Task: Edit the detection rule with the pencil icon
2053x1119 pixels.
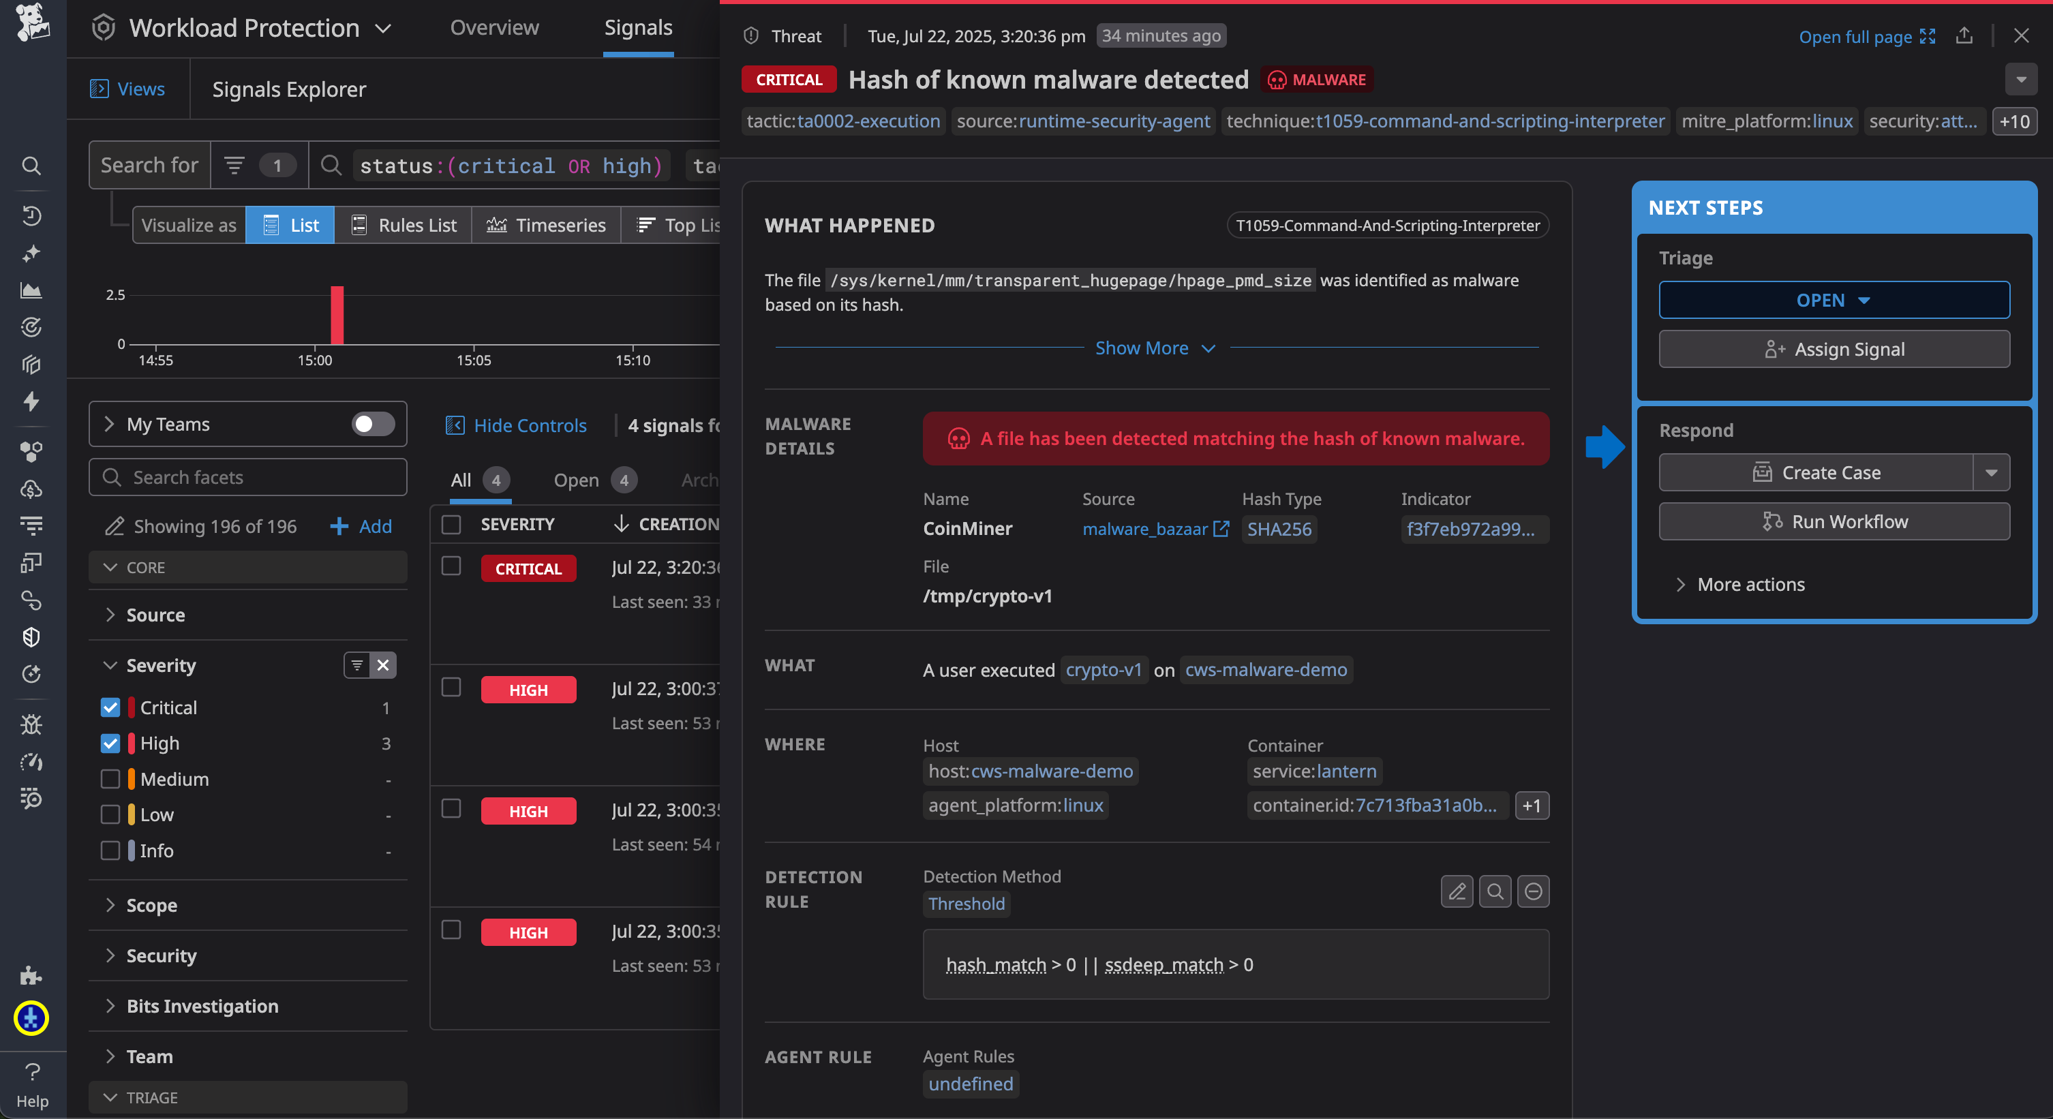Action: tap(1456, 891)
